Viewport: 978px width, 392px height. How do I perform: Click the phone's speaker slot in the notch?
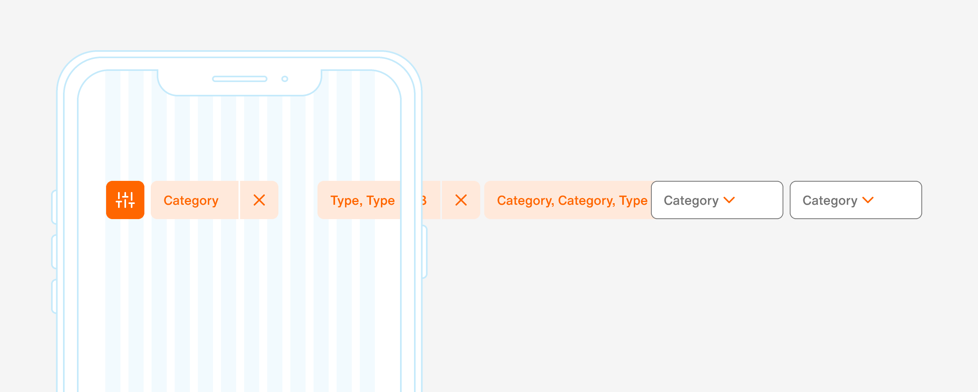click(x=239, y=79)
